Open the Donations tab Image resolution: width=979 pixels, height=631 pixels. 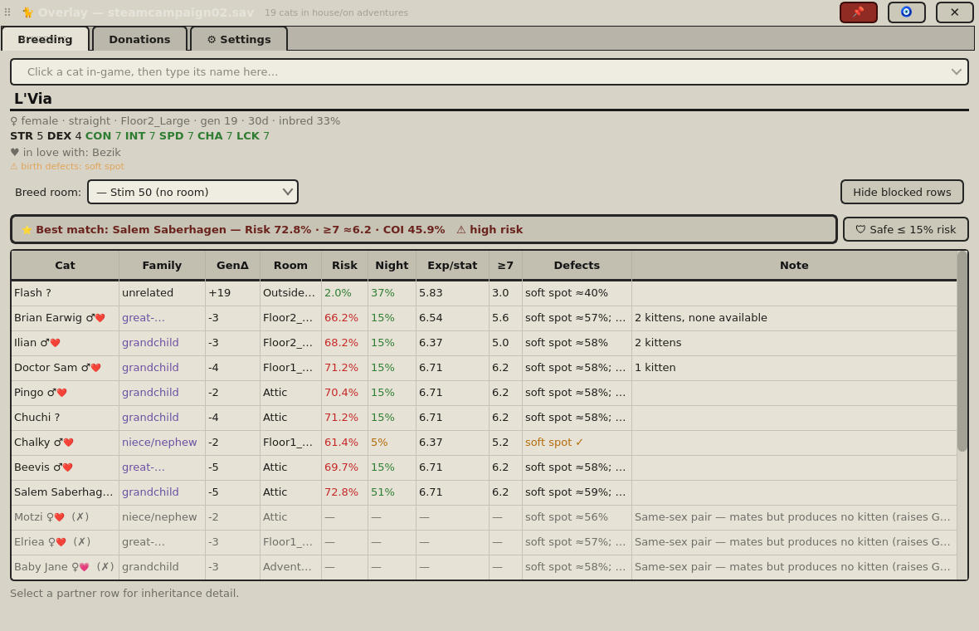point(139,39)
